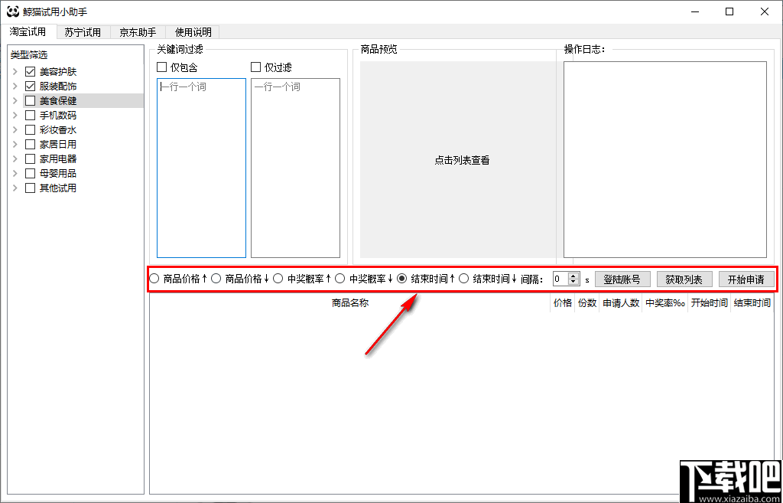Enable the 仅过滤 keyword filter
Screen dimensions: 783x503
255,67
